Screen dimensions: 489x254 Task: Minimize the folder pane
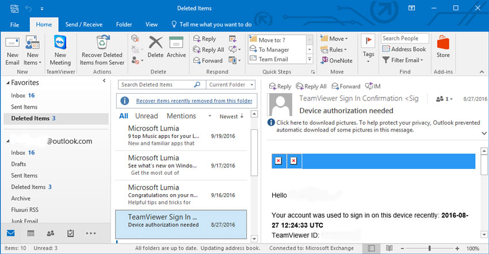tap(104, 80)
